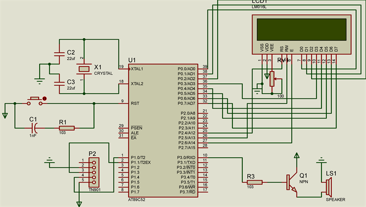The width and height of the screenshot is (366, 207).
Task: Click the RST pin label on U1
Action: pos(135,103)
